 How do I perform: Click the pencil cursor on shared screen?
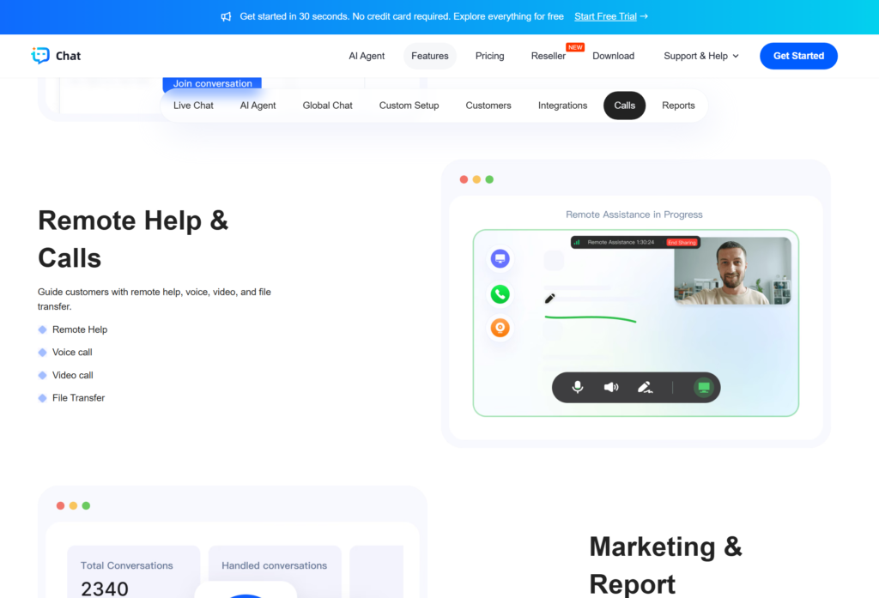point(550,299)
